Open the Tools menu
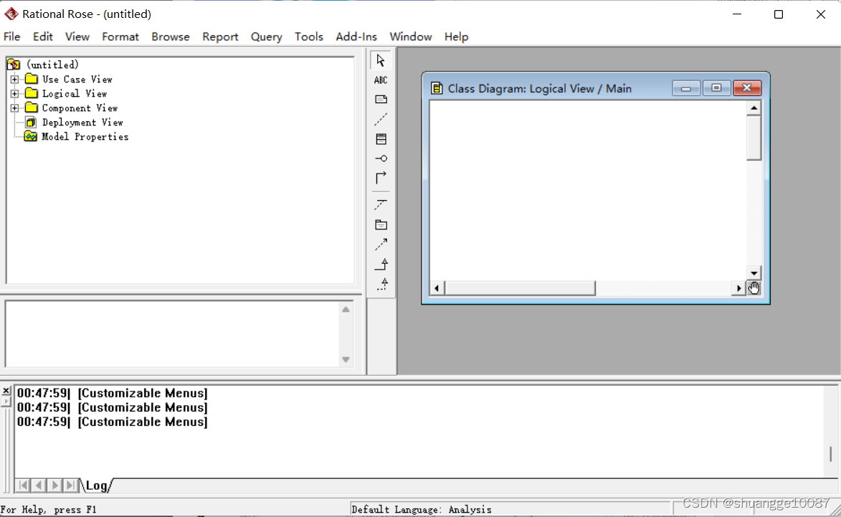Screen dimensions: 841x517 (x=309, y=37)
